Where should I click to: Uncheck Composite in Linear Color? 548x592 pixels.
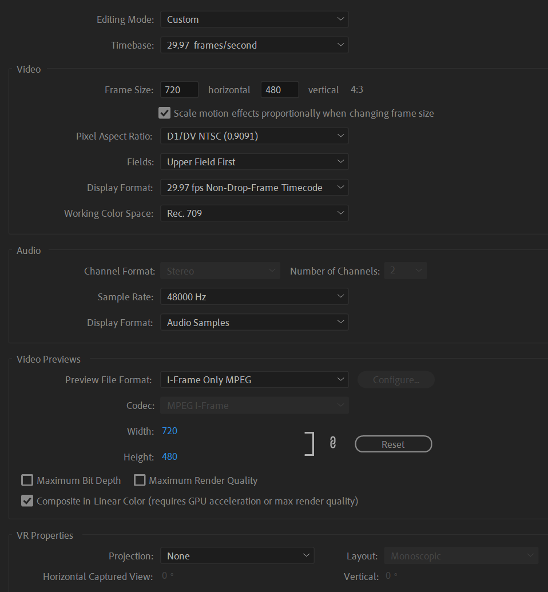click(x=27, y=500)
